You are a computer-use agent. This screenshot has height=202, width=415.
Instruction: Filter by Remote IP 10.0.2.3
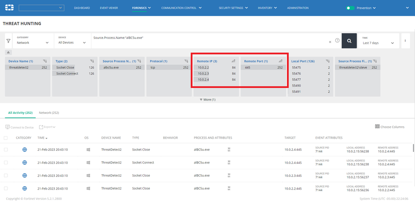[x=204, y=73]
